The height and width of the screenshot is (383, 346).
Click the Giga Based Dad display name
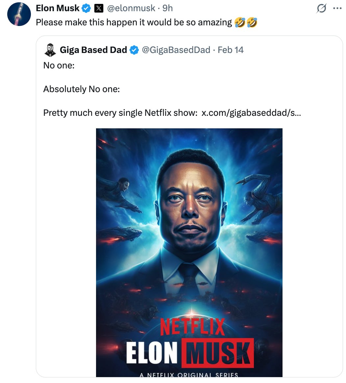93,50
